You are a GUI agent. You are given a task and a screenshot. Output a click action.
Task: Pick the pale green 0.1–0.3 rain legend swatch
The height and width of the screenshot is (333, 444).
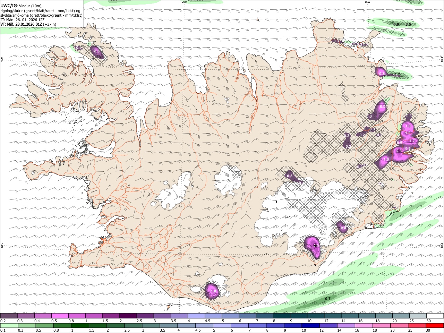[9, 326]
